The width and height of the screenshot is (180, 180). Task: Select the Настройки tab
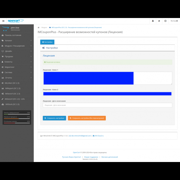click(47, 42)
